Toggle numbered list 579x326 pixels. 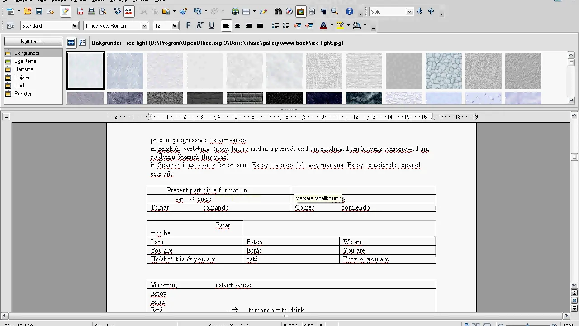275,26
